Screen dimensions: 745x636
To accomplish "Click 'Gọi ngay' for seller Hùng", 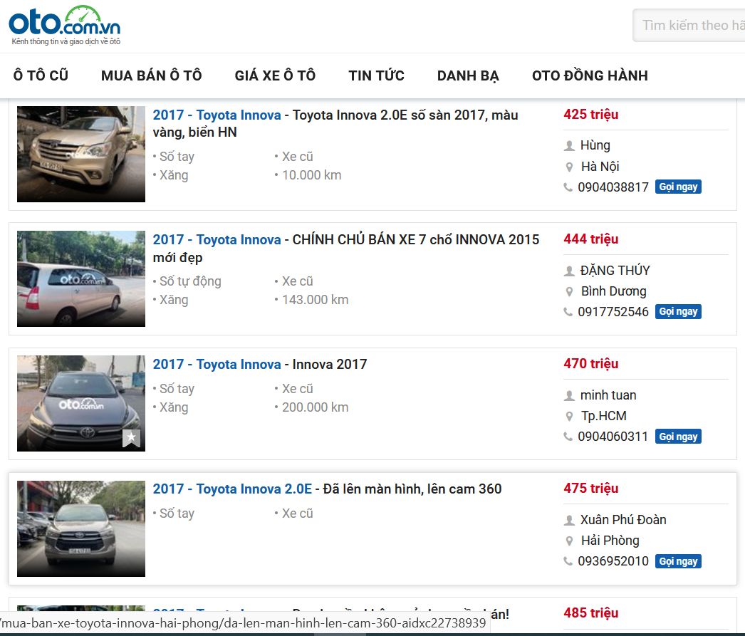I will (678, 187).
